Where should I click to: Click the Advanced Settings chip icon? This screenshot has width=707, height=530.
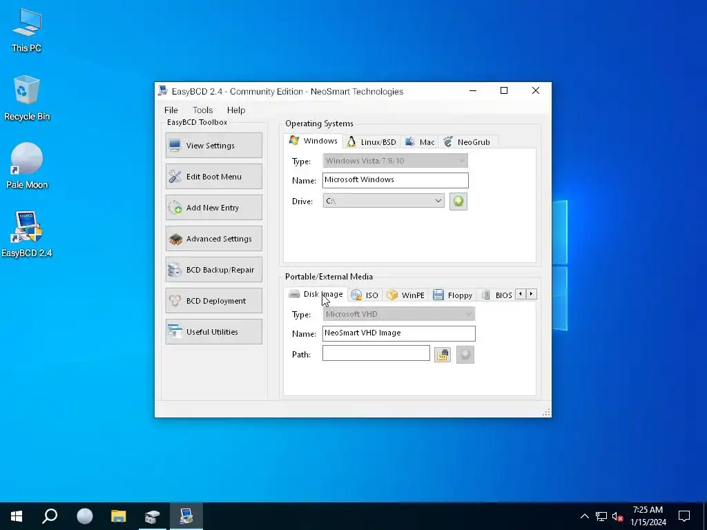[175, 239]
